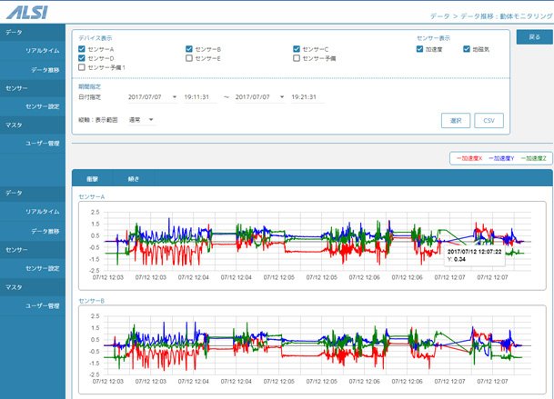Uncheck the センサーA checkbox
Screen dimensions: 554x399
tap(82, 49)
